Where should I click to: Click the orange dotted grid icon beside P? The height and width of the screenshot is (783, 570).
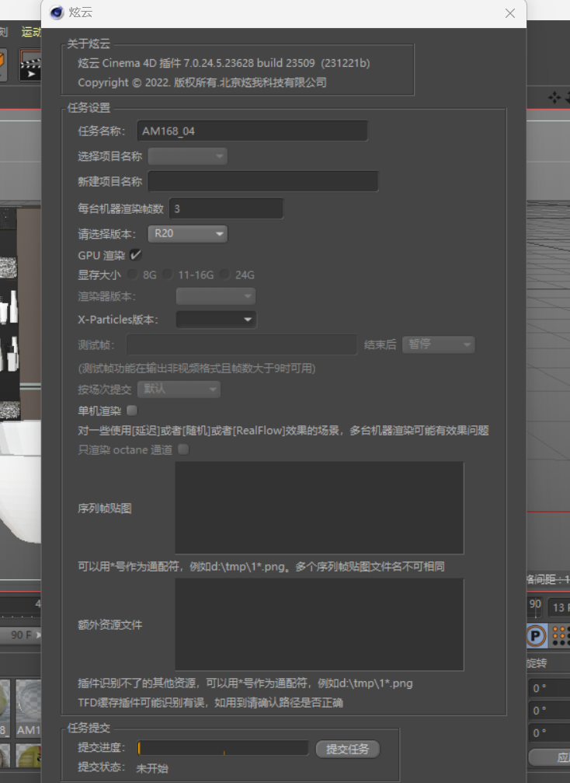[560, 636]
